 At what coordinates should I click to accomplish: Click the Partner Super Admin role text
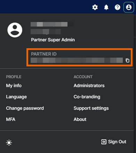pyautogui.click(x=53, y=40)
